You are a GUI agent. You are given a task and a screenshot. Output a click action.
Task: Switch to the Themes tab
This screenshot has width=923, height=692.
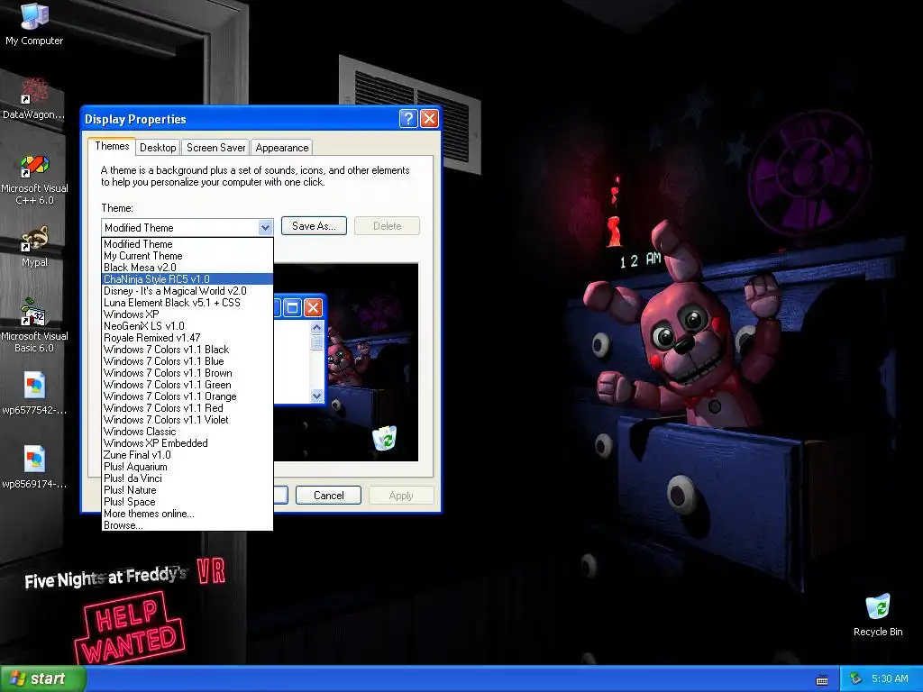click(x=112, y=146)
